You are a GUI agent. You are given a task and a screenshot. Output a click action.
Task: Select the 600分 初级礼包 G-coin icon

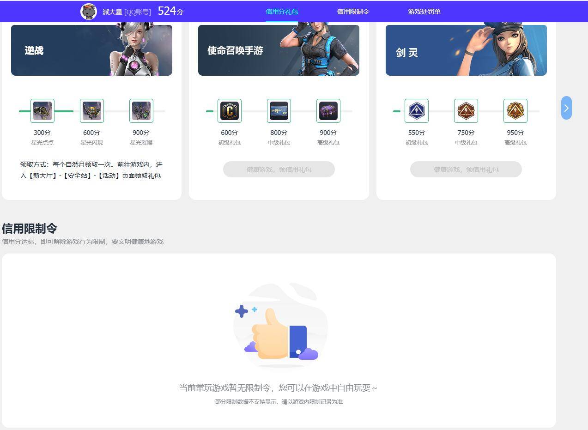click(x=230, y=110)
